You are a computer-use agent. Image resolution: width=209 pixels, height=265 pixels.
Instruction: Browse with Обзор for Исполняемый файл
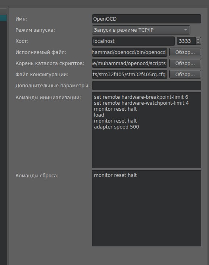coord(185,52)
